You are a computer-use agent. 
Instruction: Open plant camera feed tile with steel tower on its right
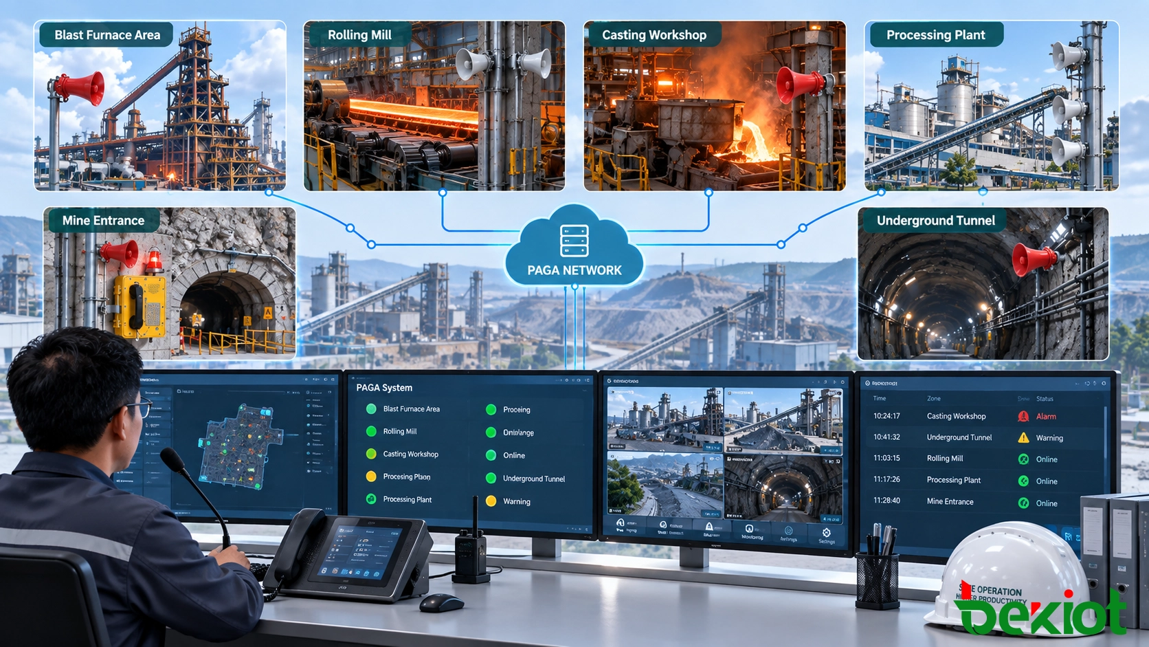click(665, 419)
